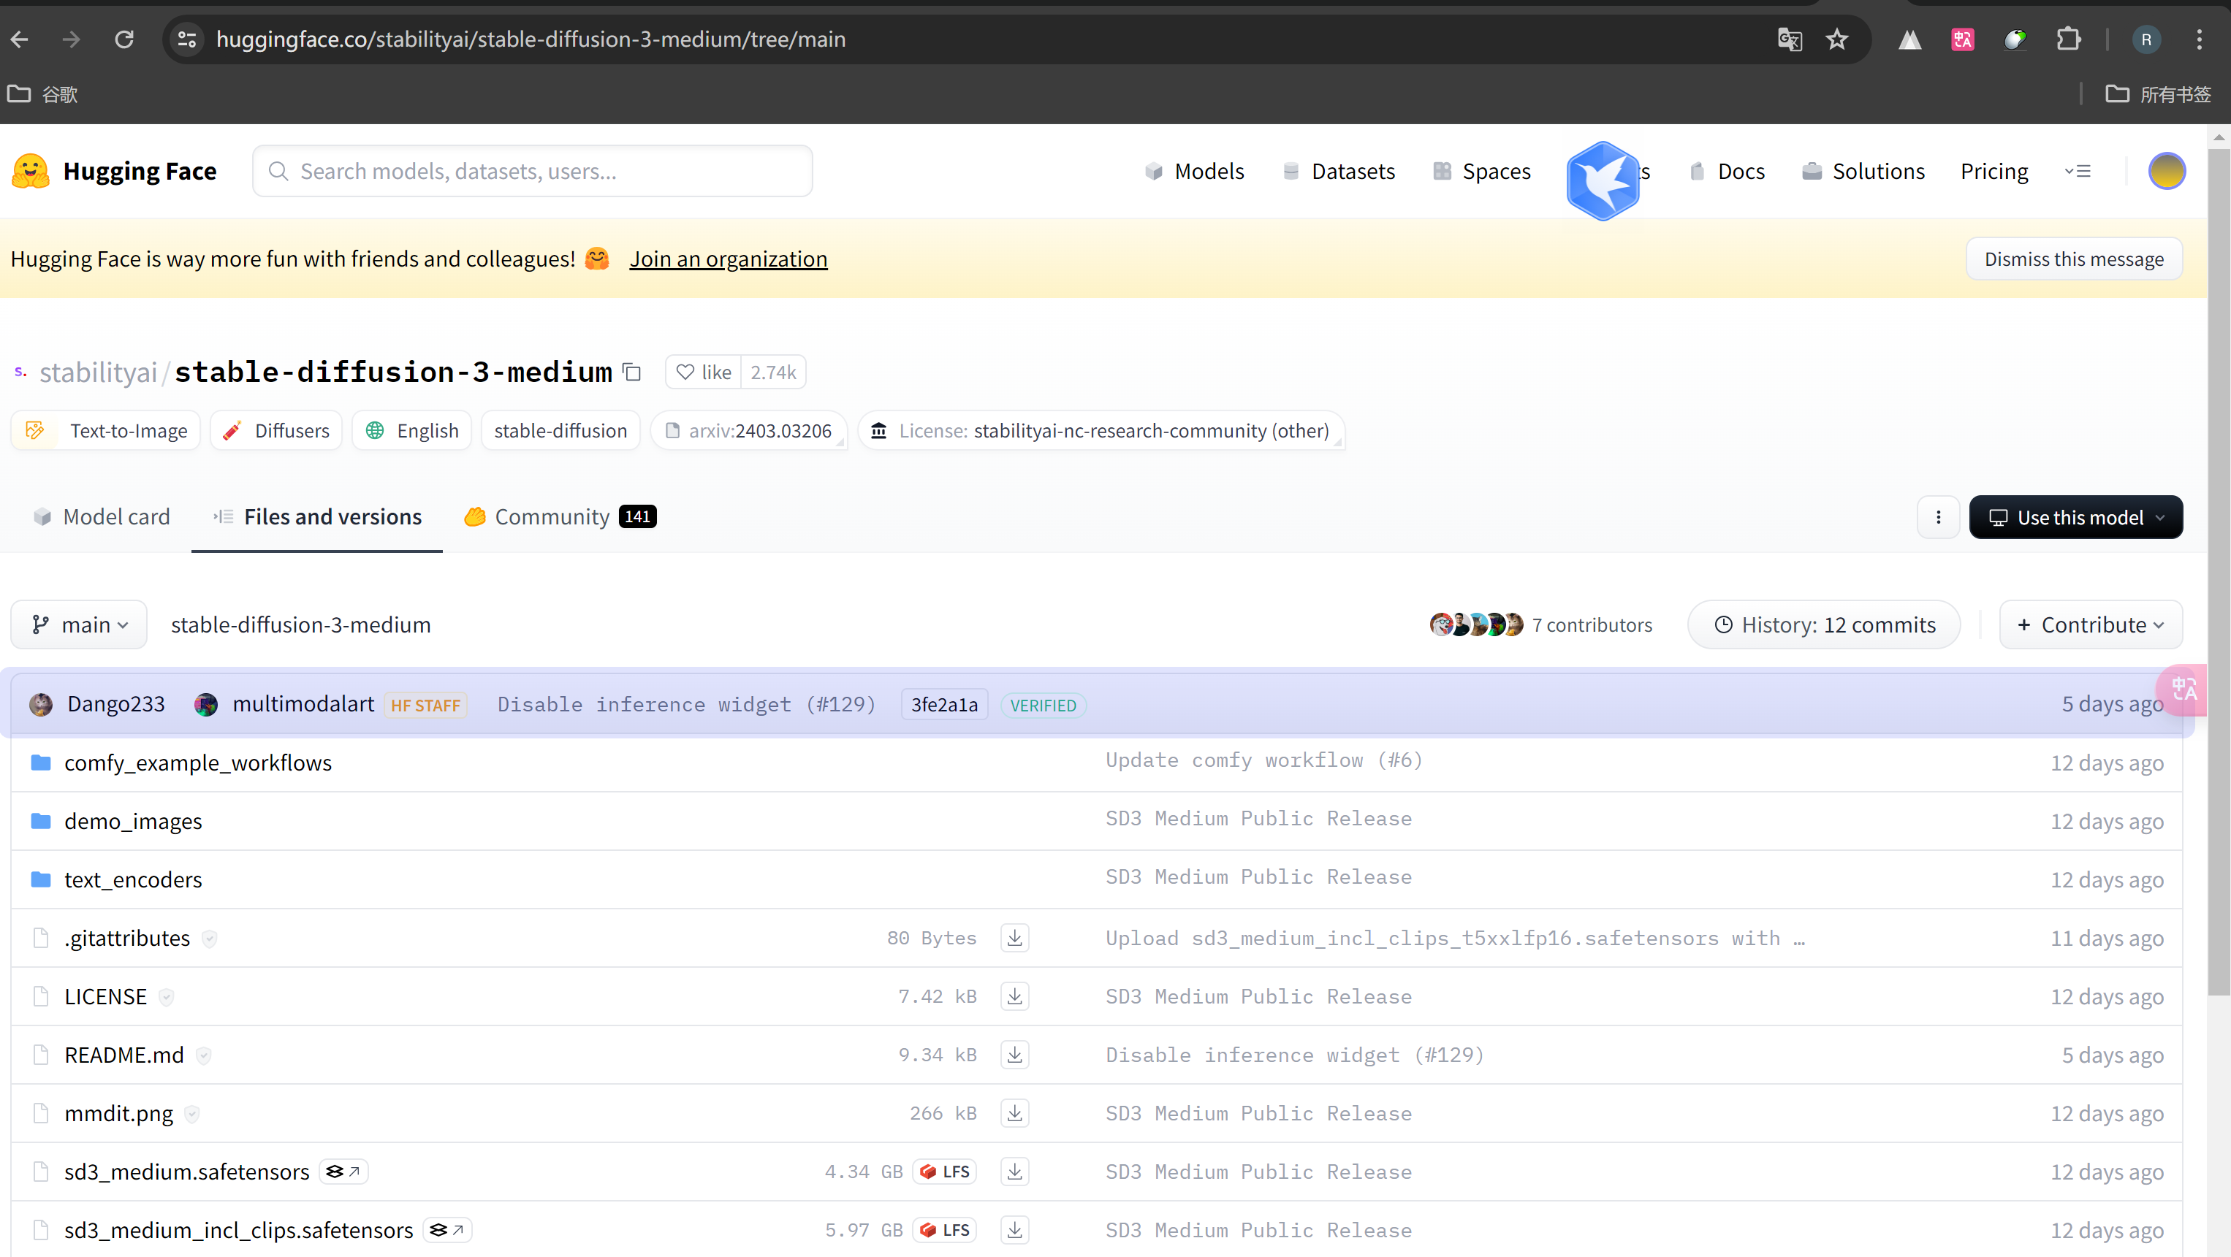Open site information icon in address bar
The image size is (2231, 1257).
(x=187, y=40)
